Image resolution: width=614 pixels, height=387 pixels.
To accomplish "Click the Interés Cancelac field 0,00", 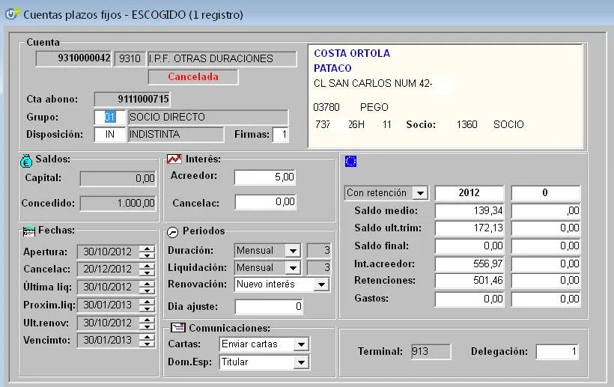I will [265, 202].
